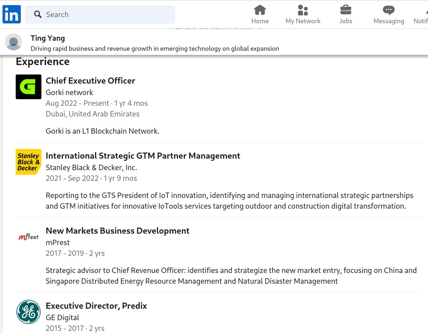Open Jobs briefcase icon
This screenshot has height=333, width=428.
(346, 10)
